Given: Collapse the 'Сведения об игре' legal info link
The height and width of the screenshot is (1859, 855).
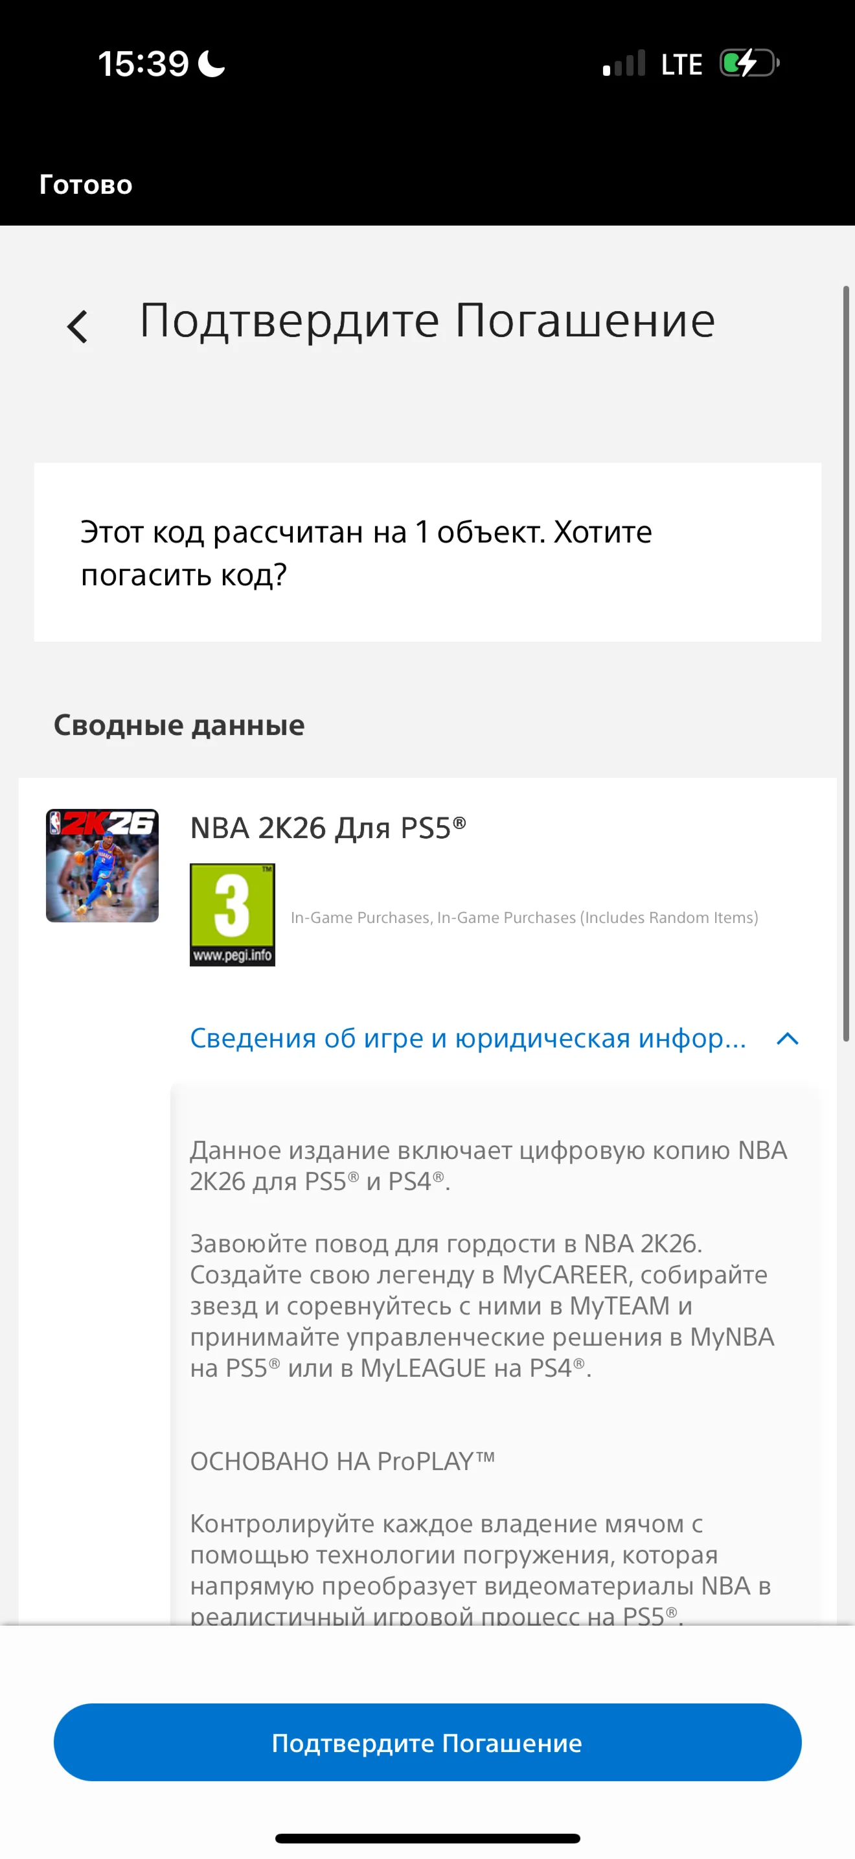Looking at the screenshot, I should tap(468, 1038).
